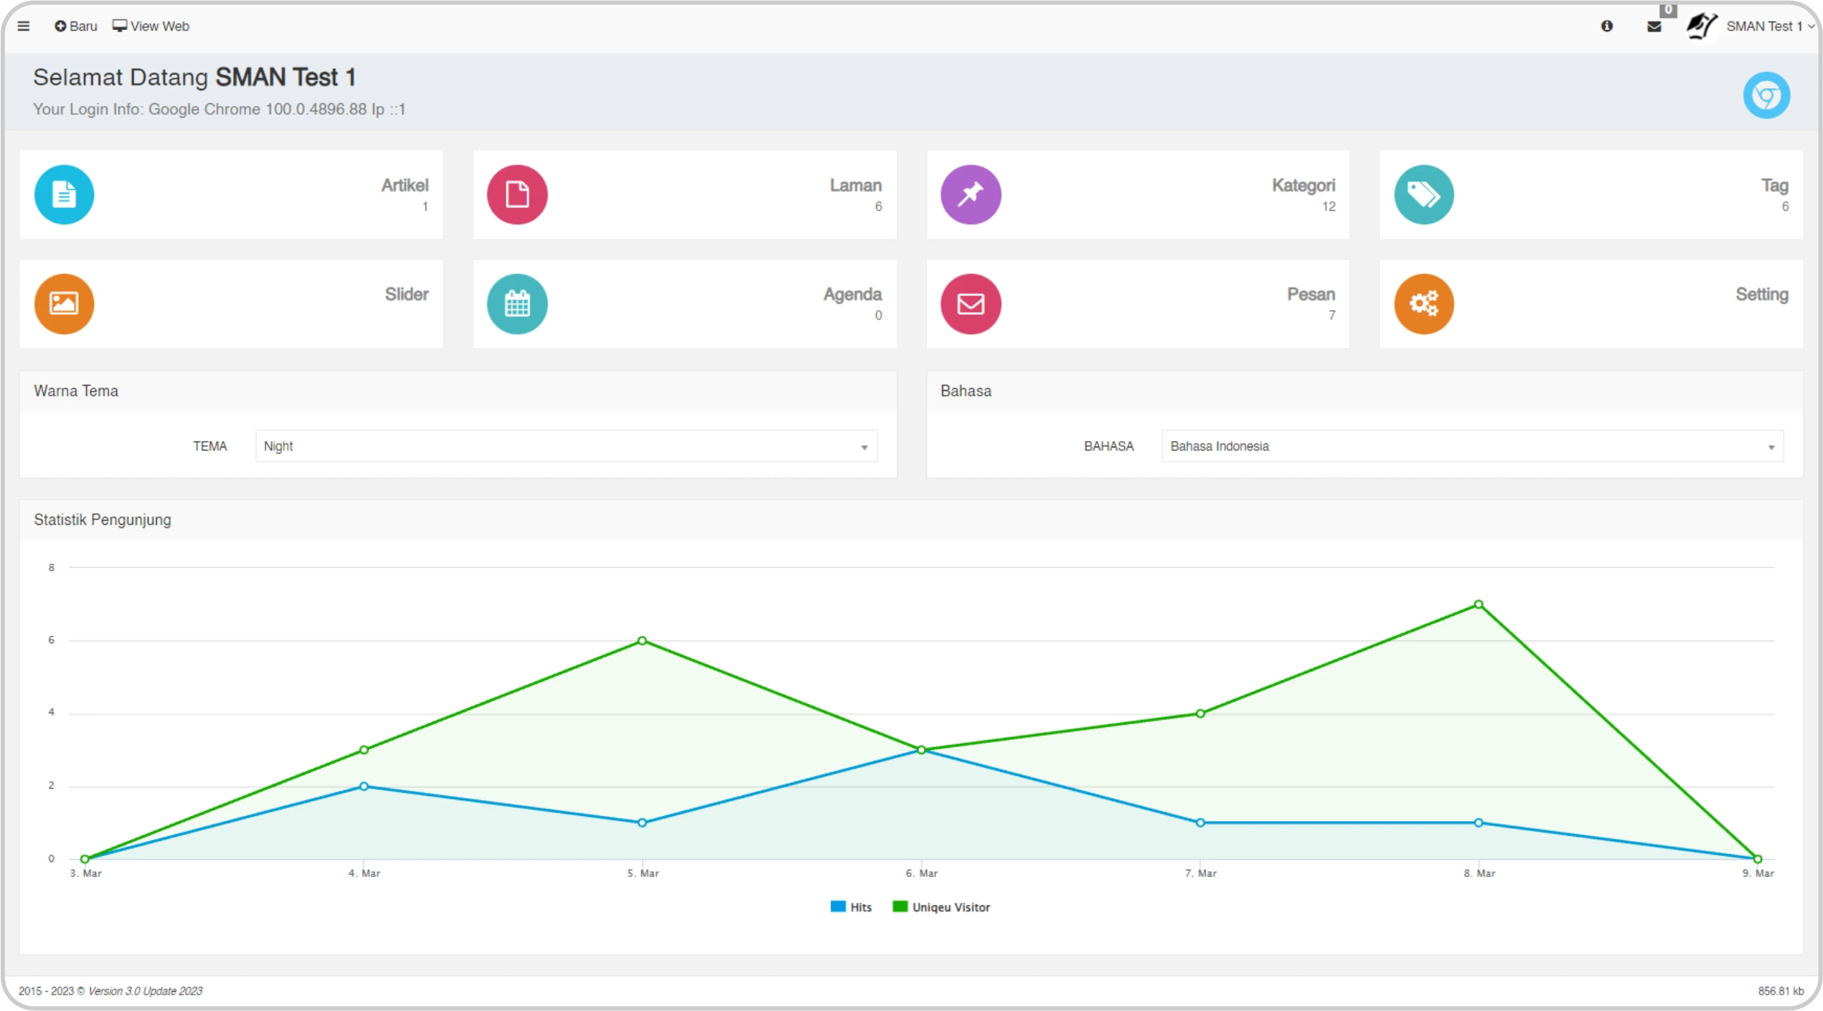This screenshot has width=1823, height=1011.
Task: Open the Agenda calendar icon
Action: click(517, 303)
